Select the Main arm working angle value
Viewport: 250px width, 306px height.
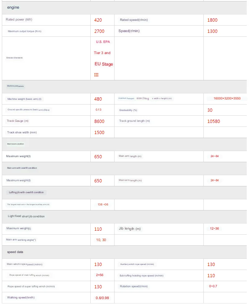coord(101,240)
